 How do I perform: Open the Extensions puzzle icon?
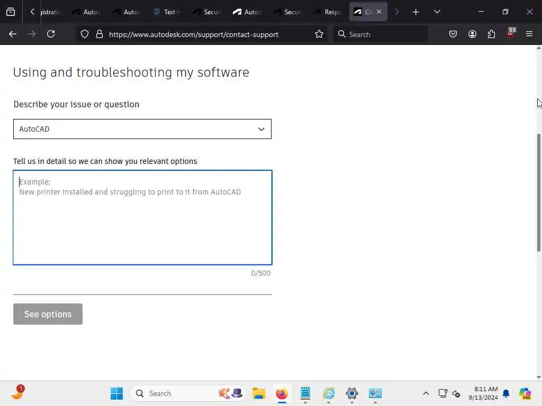pos(491,34)
